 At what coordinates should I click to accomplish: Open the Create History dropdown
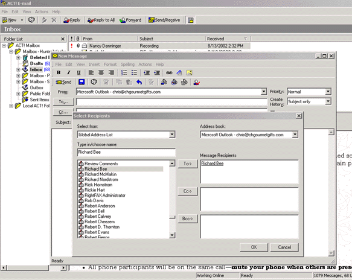[328, 101]
